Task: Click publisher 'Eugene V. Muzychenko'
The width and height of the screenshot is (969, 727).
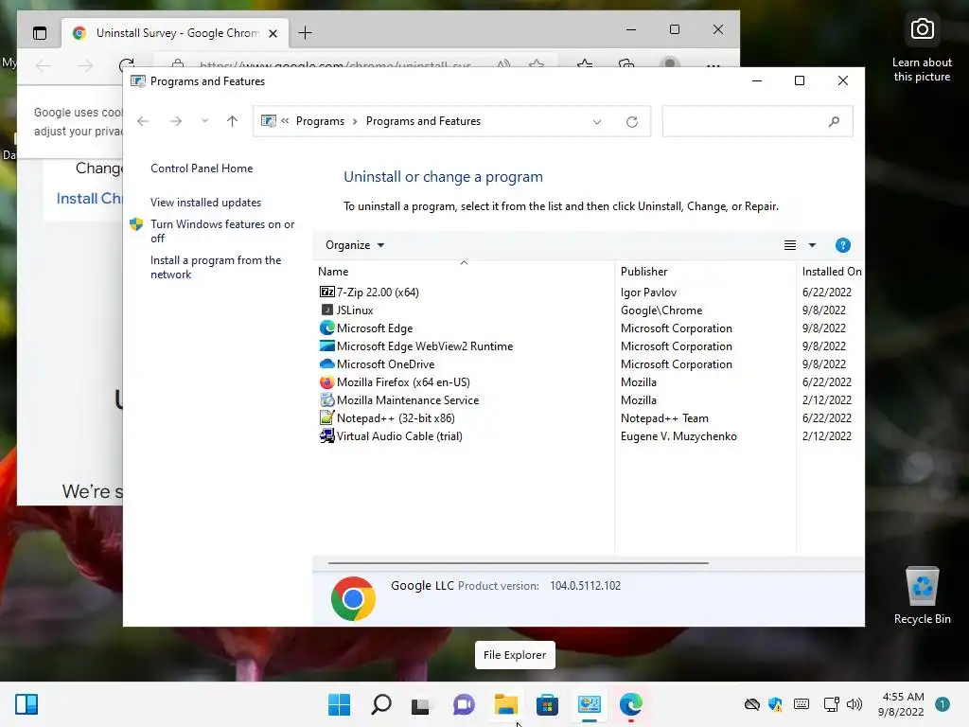Action: pyautogui.click(x=678, y=436)
